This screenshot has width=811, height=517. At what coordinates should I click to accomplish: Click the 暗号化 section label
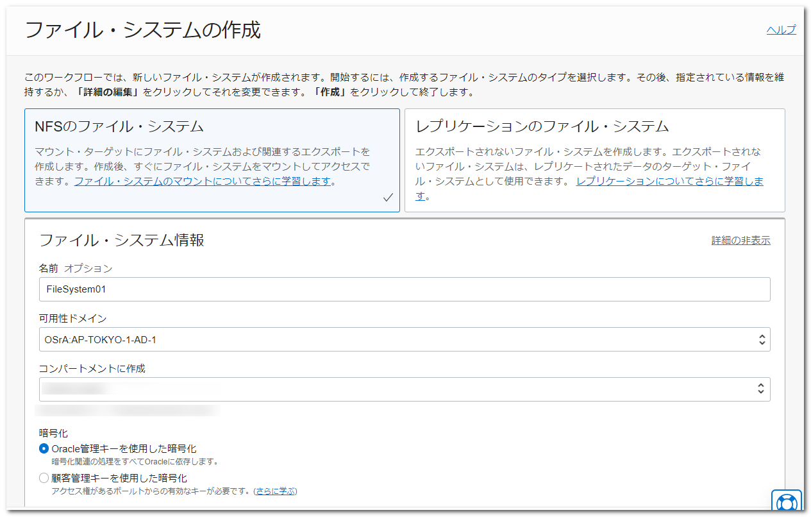tap(53, 434)
